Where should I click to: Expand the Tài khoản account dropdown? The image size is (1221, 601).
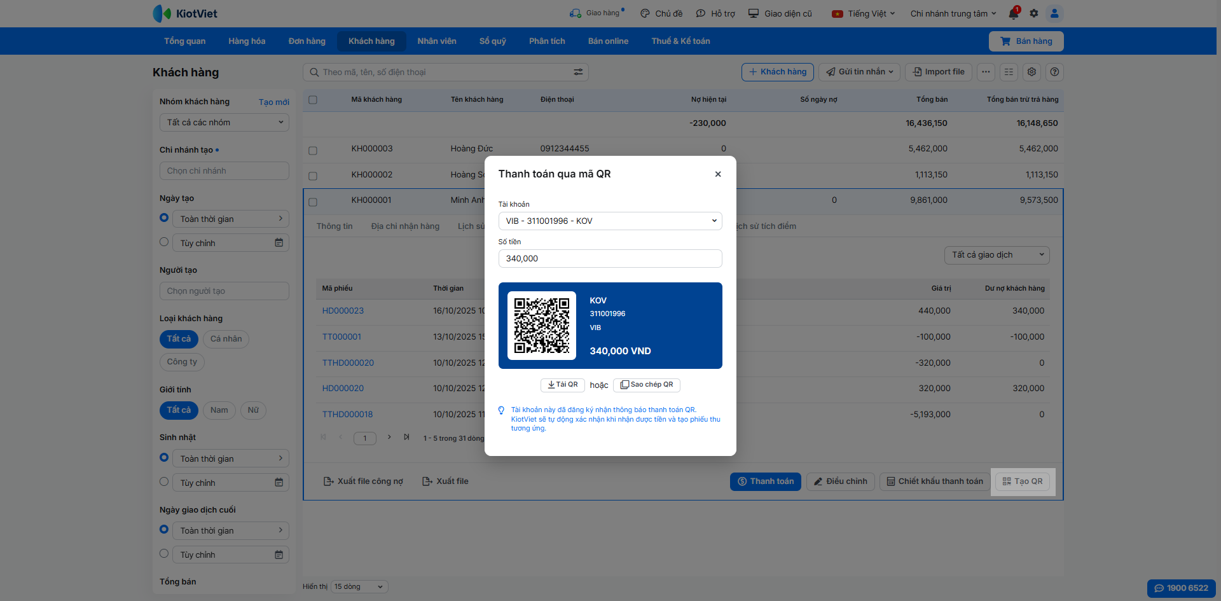(x=610, y=221)
